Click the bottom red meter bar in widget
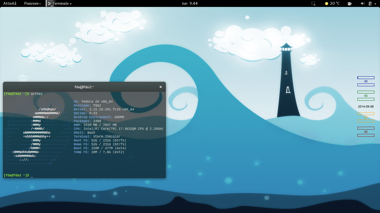The width and height of the screenshot is (380, 213). [x=366, y=135]
